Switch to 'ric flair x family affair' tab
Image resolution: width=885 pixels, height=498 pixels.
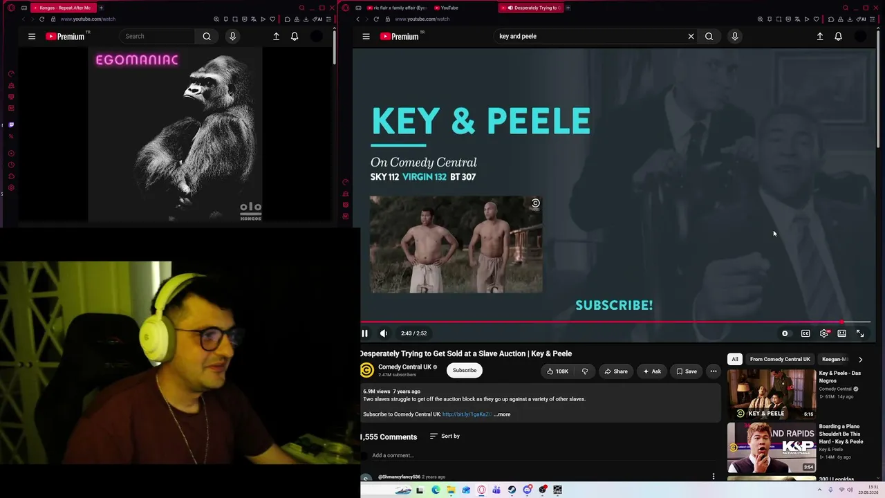[396, 8]
